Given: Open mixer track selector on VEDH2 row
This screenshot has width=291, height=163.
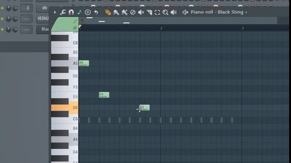Looking at the screenshot, I should [26, 19].
